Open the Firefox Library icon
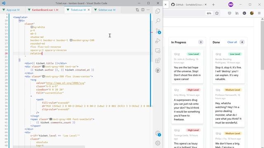The height and width of the screenshot is (148, 264). [x=237, y=13]
